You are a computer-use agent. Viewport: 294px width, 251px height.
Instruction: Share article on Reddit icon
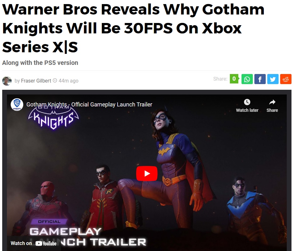tap(286, 79)
